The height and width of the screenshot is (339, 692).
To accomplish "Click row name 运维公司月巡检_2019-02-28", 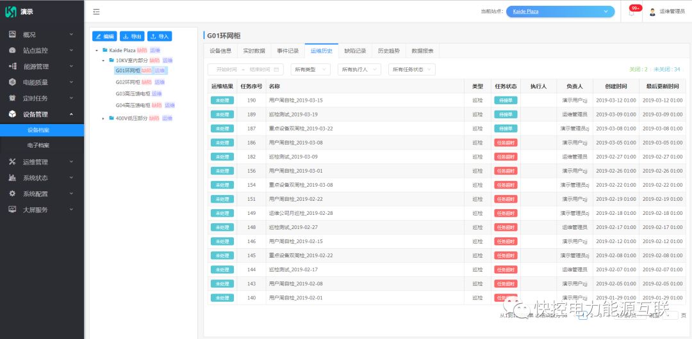I will coord(301,214).
